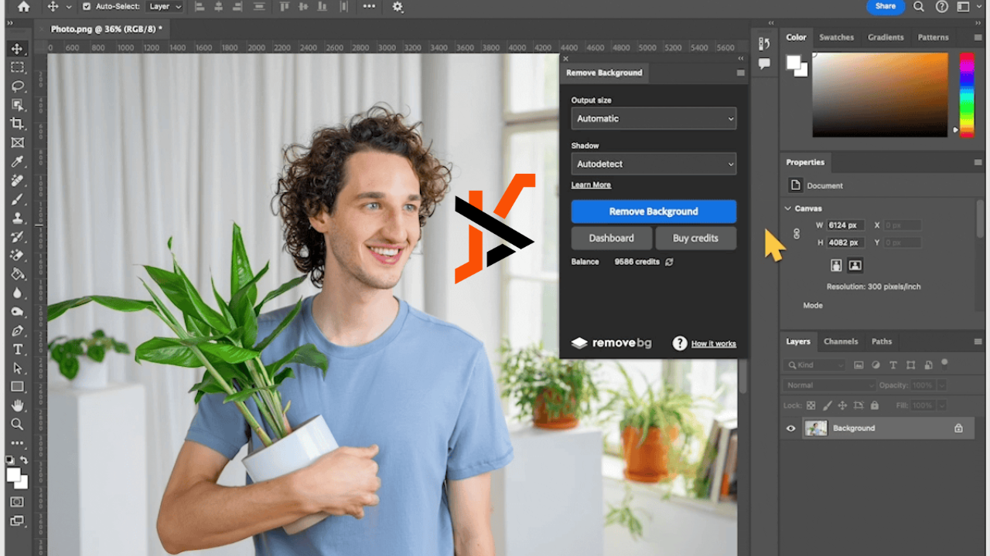This screenshot has height=556, width=990.
Task: Select the Crop tool
Action: pyautogui.click(x=17, y=124)
